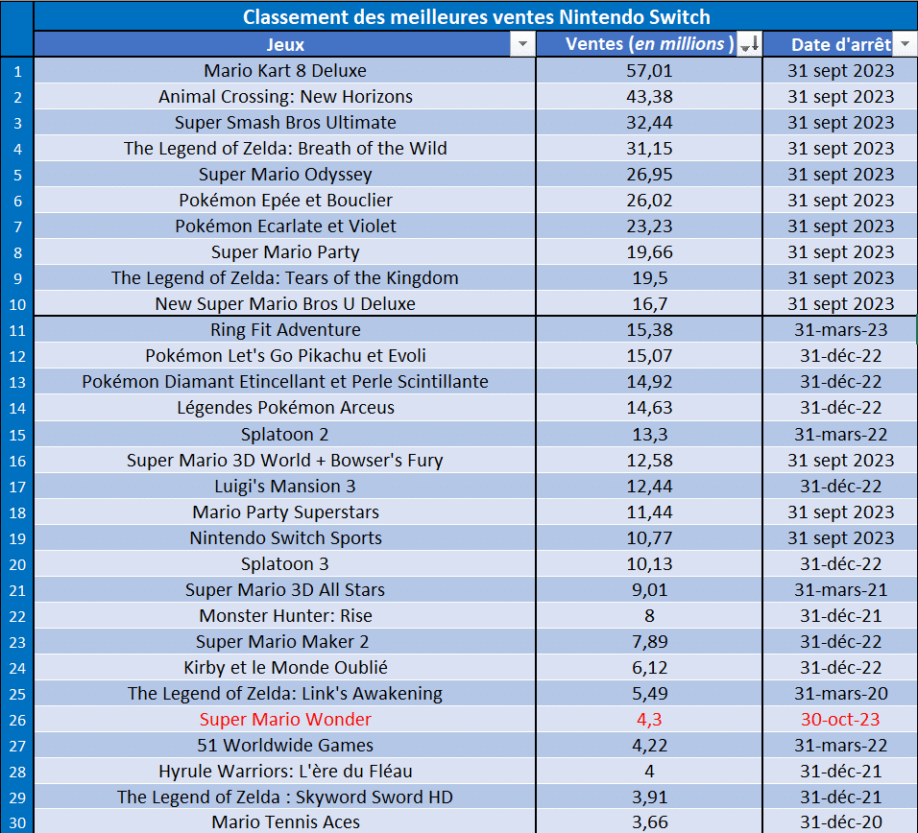Click the sales value '9,01'
The width and height of the screenshot is (918, 833).
[649, 589]
